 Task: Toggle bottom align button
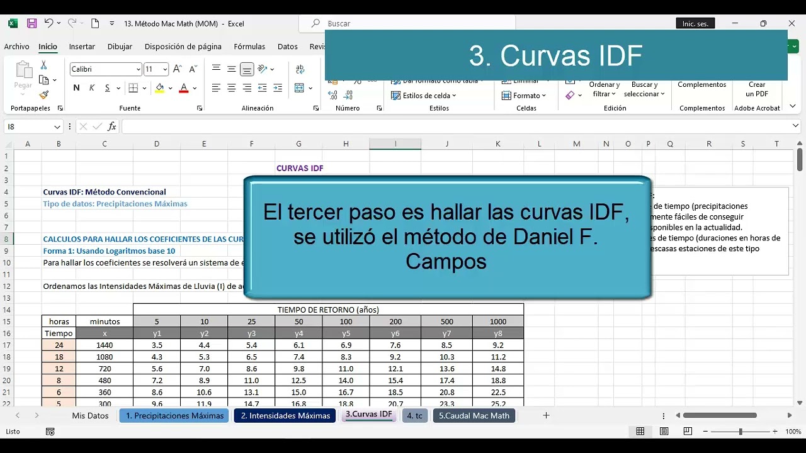tap(247, 69)
